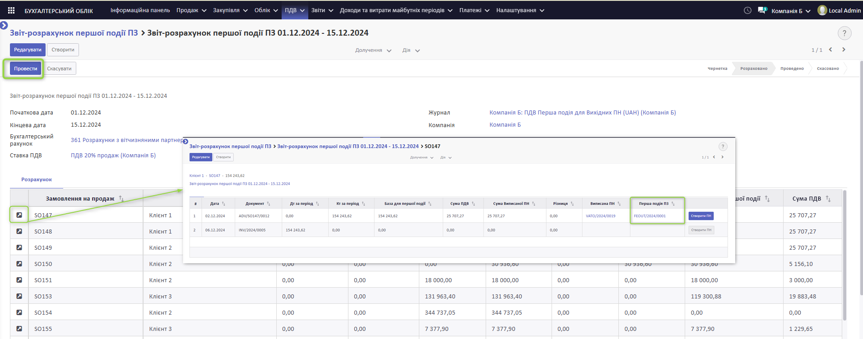Expand the left sidebar arrow icon under the apps grid
The width and height of the screenshot is (863, 339).
(4, 25)
